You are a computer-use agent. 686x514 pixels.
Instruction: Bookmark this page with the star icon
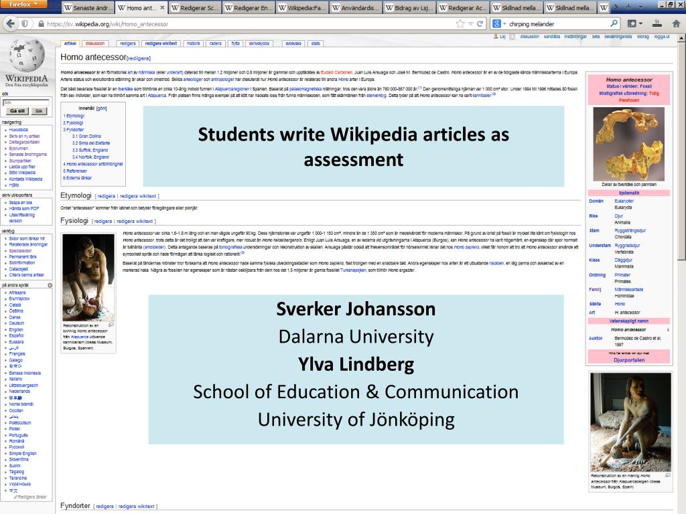[460, 23]
